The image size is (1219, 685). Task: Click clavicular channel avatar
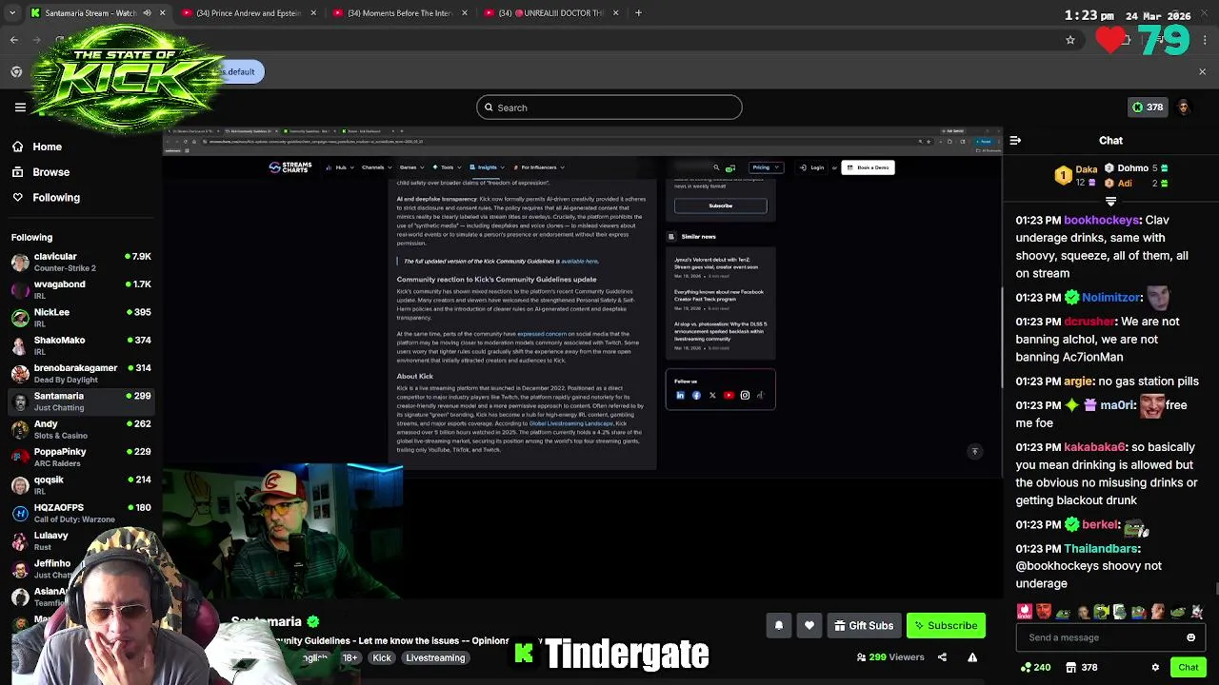tap(20, 262)
